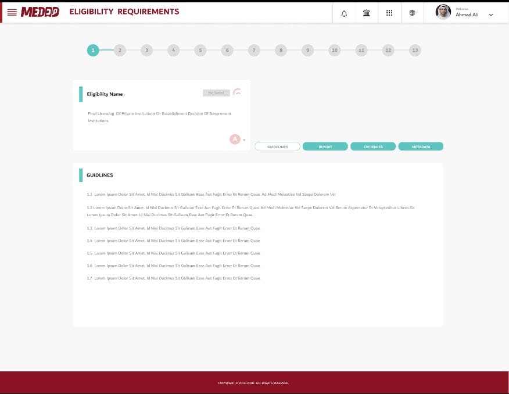Click the notifications bell icon
This screenshot has width=509, height=394.
point(344,12)
